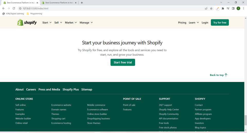Click the Sell online footer link

(21, 105)
